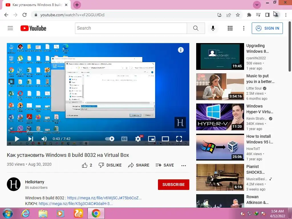The width and height of the screenshot is (292, 219).
Task: Enter full screen on the video
Action: [179, 139]
